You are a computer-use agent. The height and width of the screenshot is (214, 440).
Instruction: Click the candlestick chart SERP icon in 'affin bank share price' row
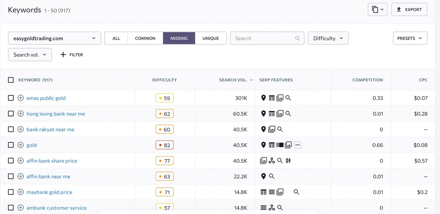[x=288, y=160]
